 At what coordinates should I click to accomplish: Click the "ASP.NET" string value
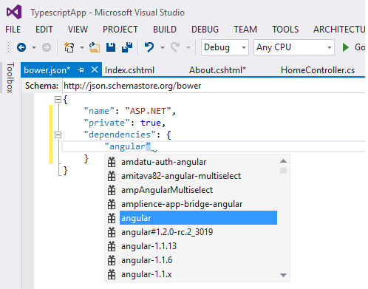point(148,111)
